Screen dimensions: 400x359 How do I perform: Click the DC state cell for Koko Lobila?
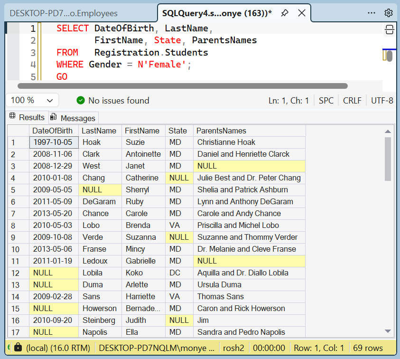(179, 273)
